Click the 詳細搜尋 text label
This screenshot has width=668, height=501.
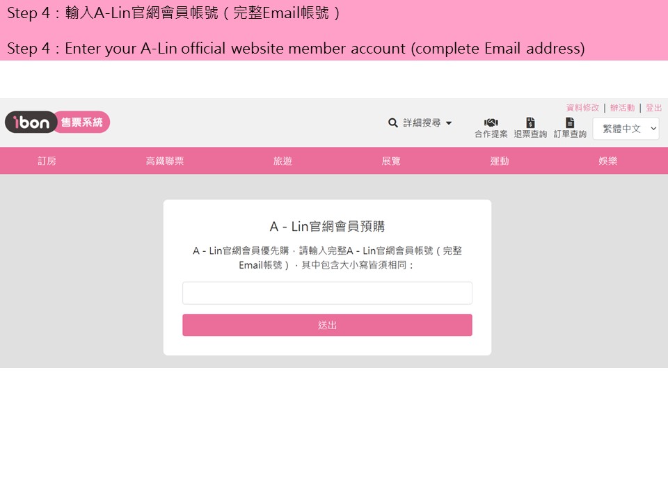pyautogui.click(x=422, y=123)
